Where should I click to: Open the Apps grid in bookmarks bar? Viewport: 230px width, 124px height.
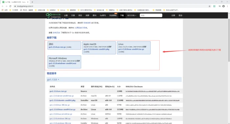tap(5, 10)
